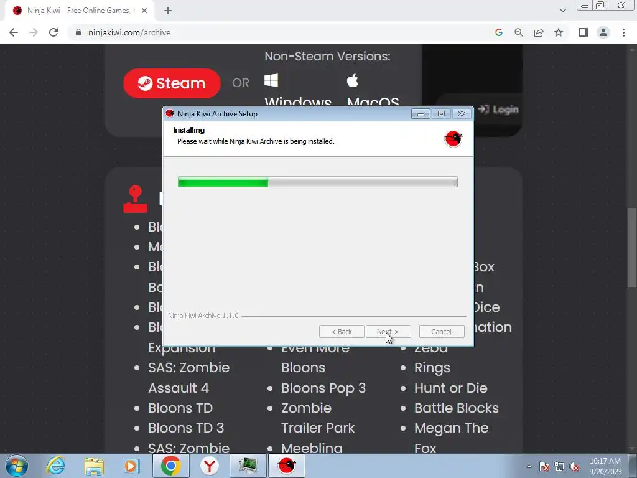Click the Hunt or Die list entry
Screen dimensions: 637x478
[x=450, y=388]
